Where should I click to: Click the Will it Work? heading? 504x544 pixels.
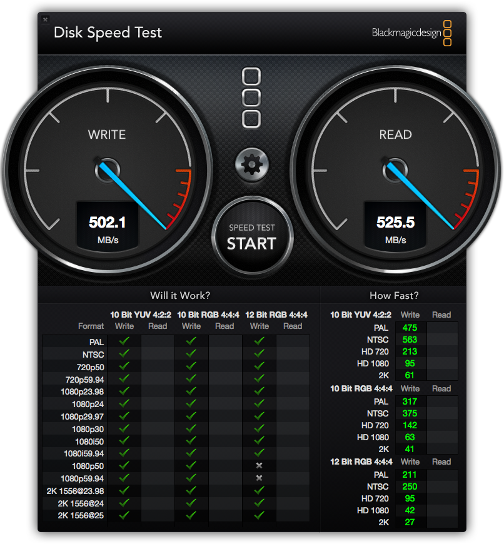(180, 296)
